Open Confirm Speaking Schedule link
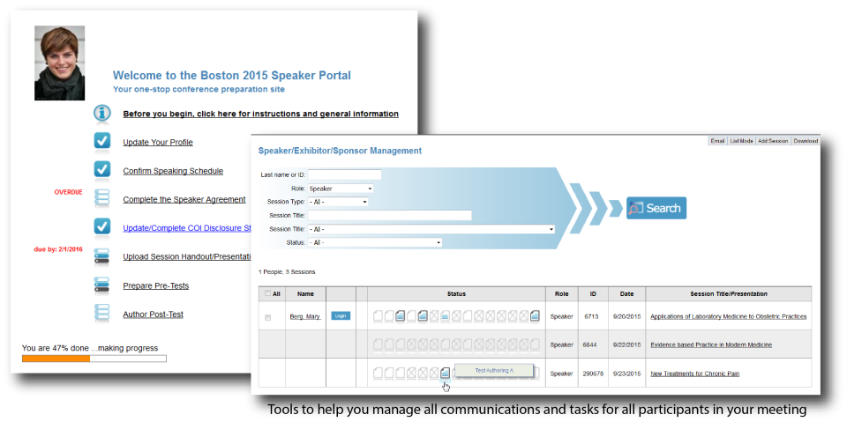The height and width of the screenshot is (422, 847). [173, 171]
